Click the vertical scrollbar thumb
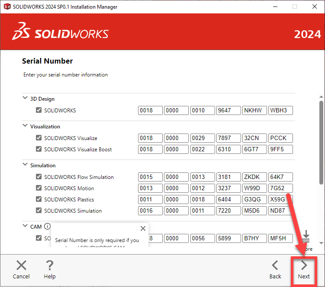Screen dimensions: 325x287 pos(321,143)
